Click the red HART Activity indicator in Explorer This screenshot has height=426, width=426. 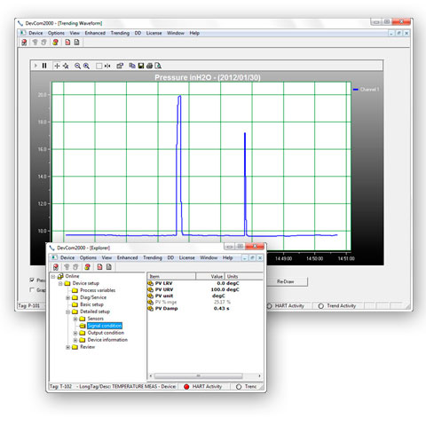point(186,387)
